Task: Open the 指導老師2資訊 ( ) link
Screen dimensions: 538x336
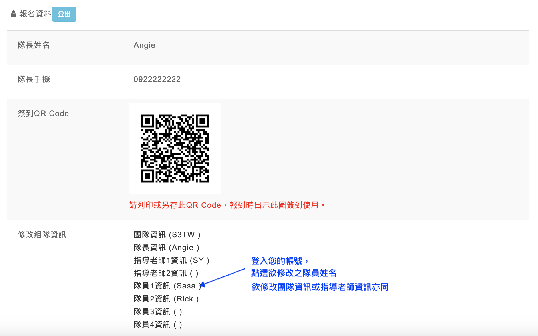Action: click(166, 273)
